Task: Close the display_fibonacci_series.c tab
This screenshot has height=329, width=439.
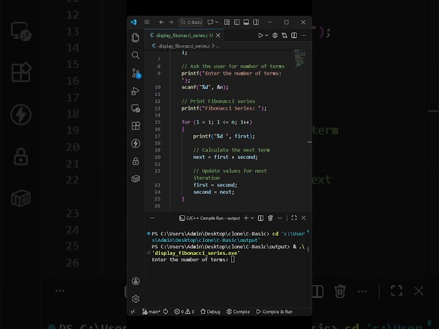Action: (218, 35)
